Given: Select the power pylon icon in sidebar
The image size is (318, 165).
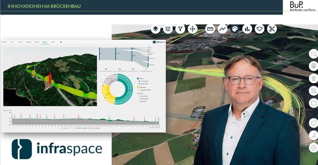Looking at the screenshot, I should (314, 78).
